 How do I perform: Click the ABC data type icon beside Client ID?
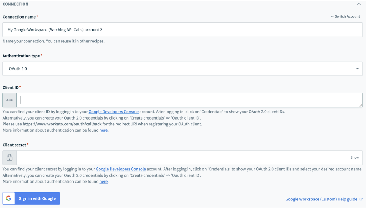[9, 100]
